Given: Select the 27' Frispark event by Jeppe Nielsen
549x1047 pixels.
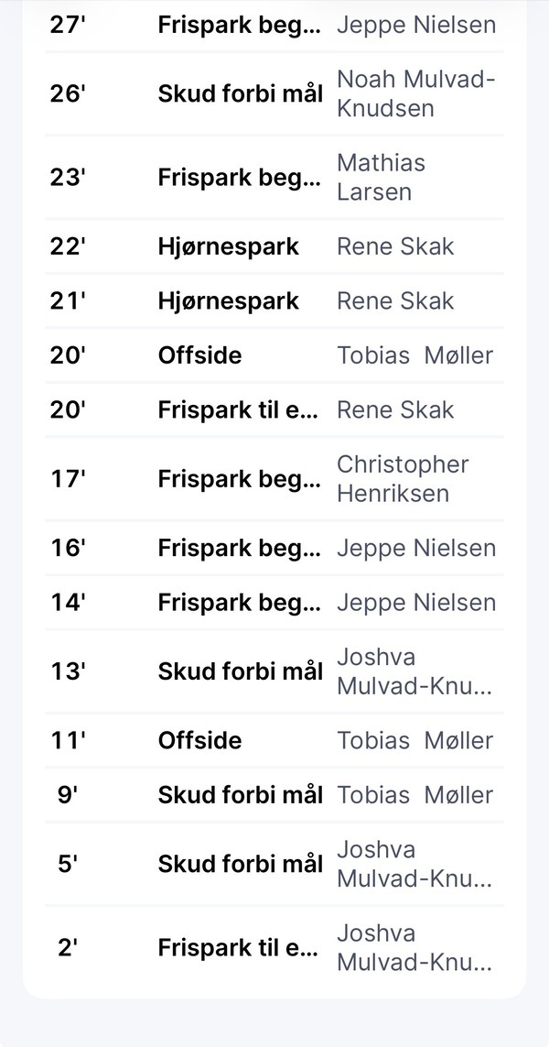Looking at the screenshot, I should tap(239, 25).
